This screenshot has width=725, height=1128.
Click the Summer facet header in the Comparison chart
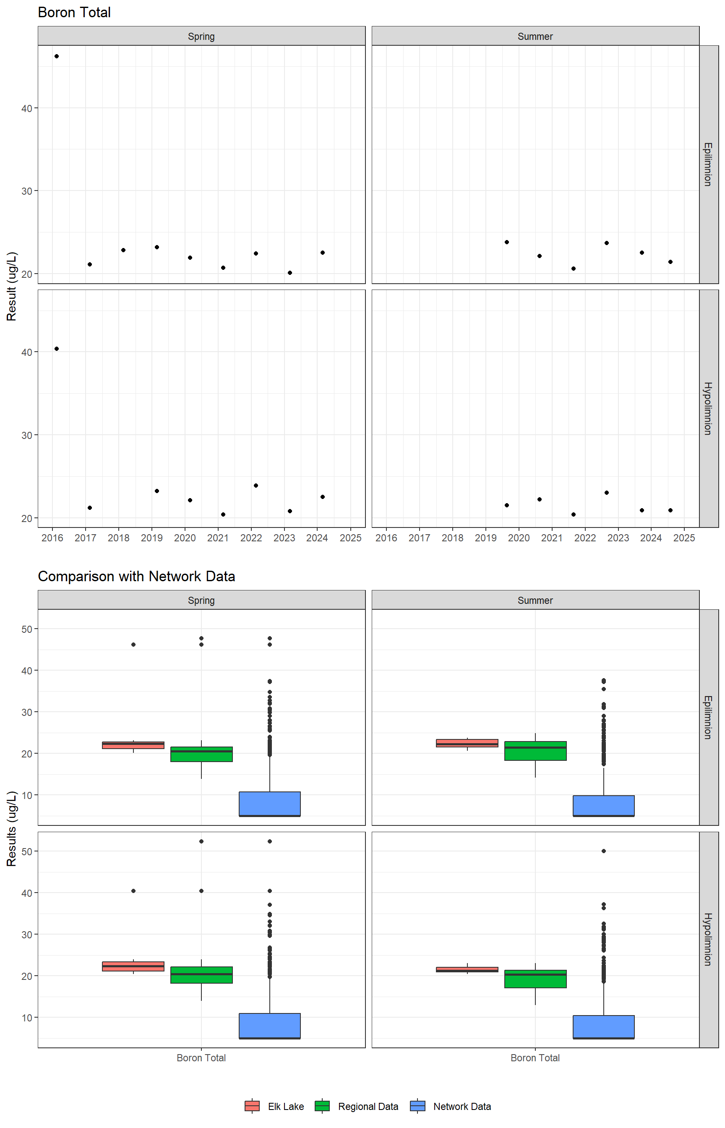point(535,600)
